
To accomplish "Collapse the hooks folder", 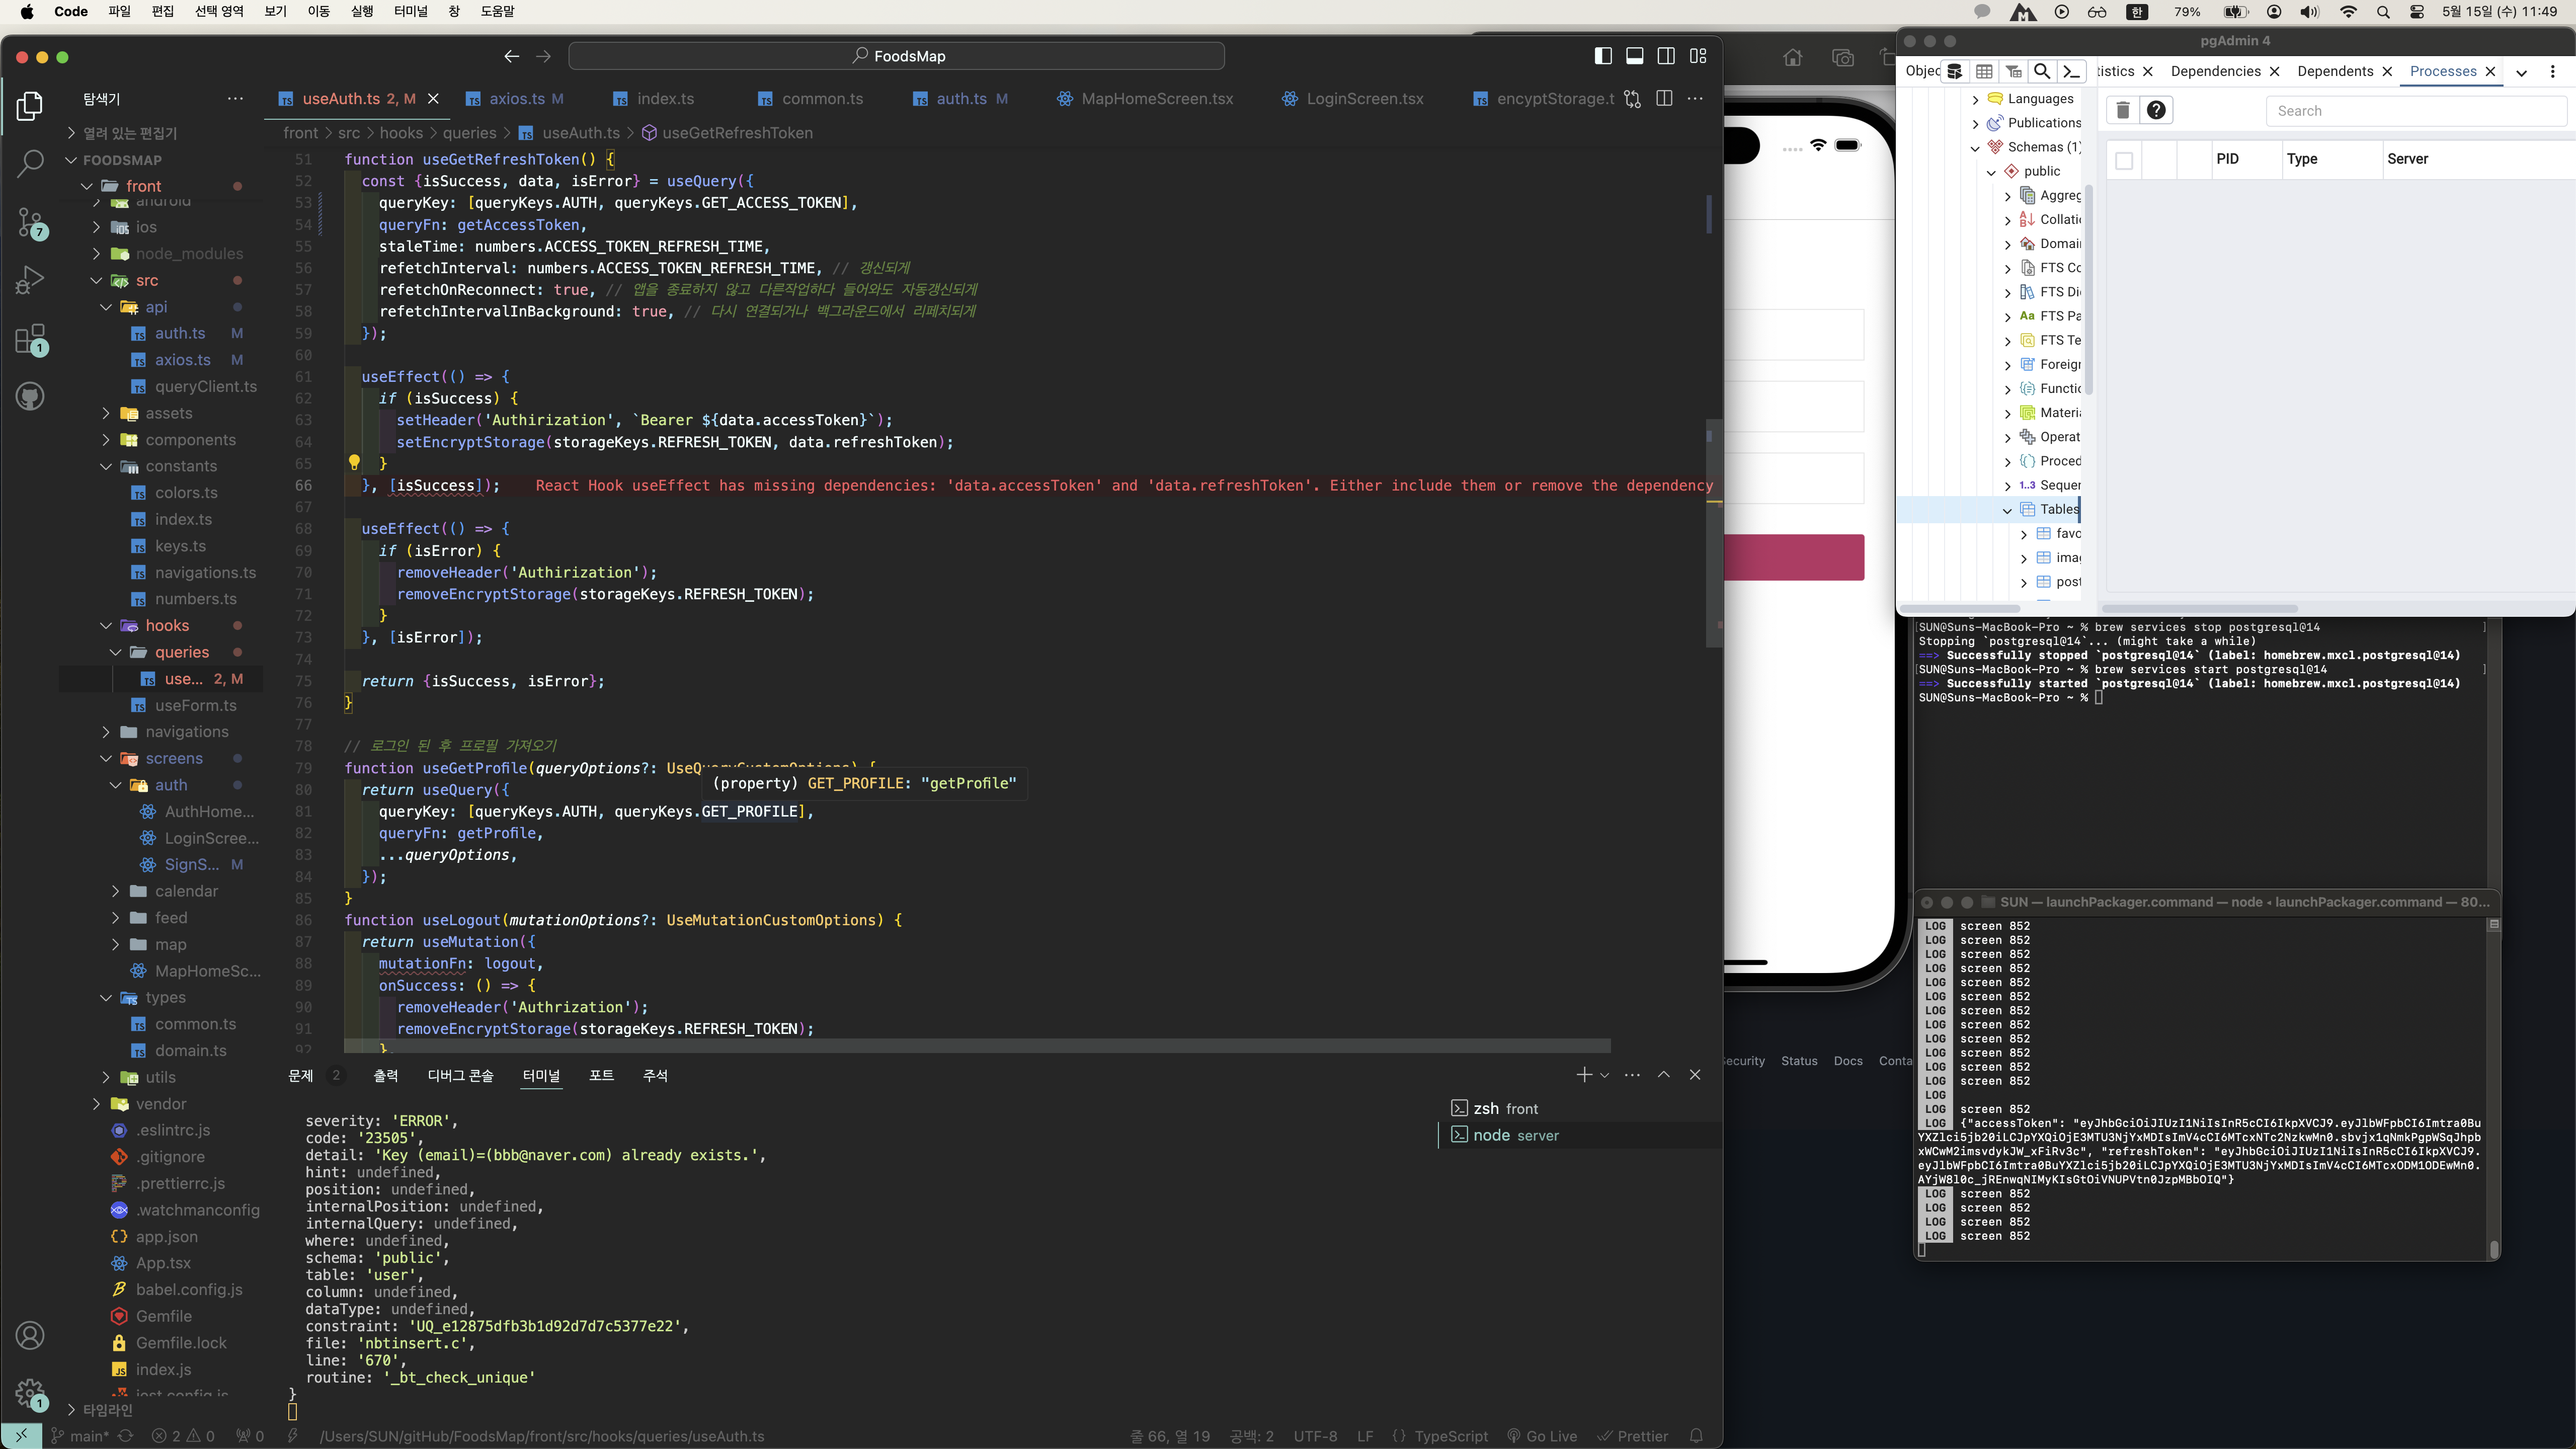I will [x=106, y=626].
